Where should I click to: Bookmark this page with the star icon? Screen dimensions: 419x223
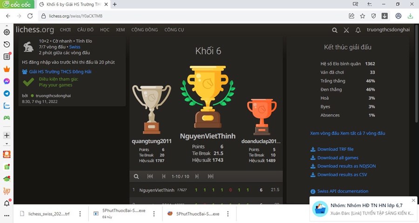click(x=362, y=16)
